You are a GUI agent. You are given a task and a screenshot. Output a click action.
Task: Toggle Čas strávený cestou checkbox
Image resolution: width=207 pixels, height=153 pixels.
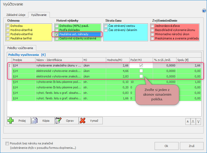tap(106, 26)
